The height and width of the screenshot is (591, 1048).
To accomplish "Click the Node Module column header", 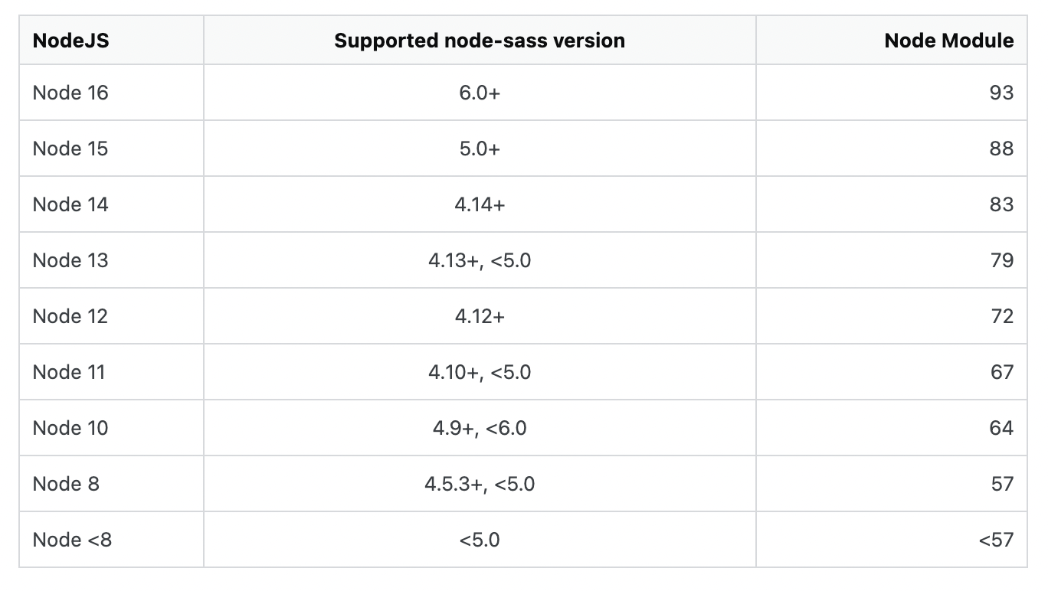I will tap(891, 40).
